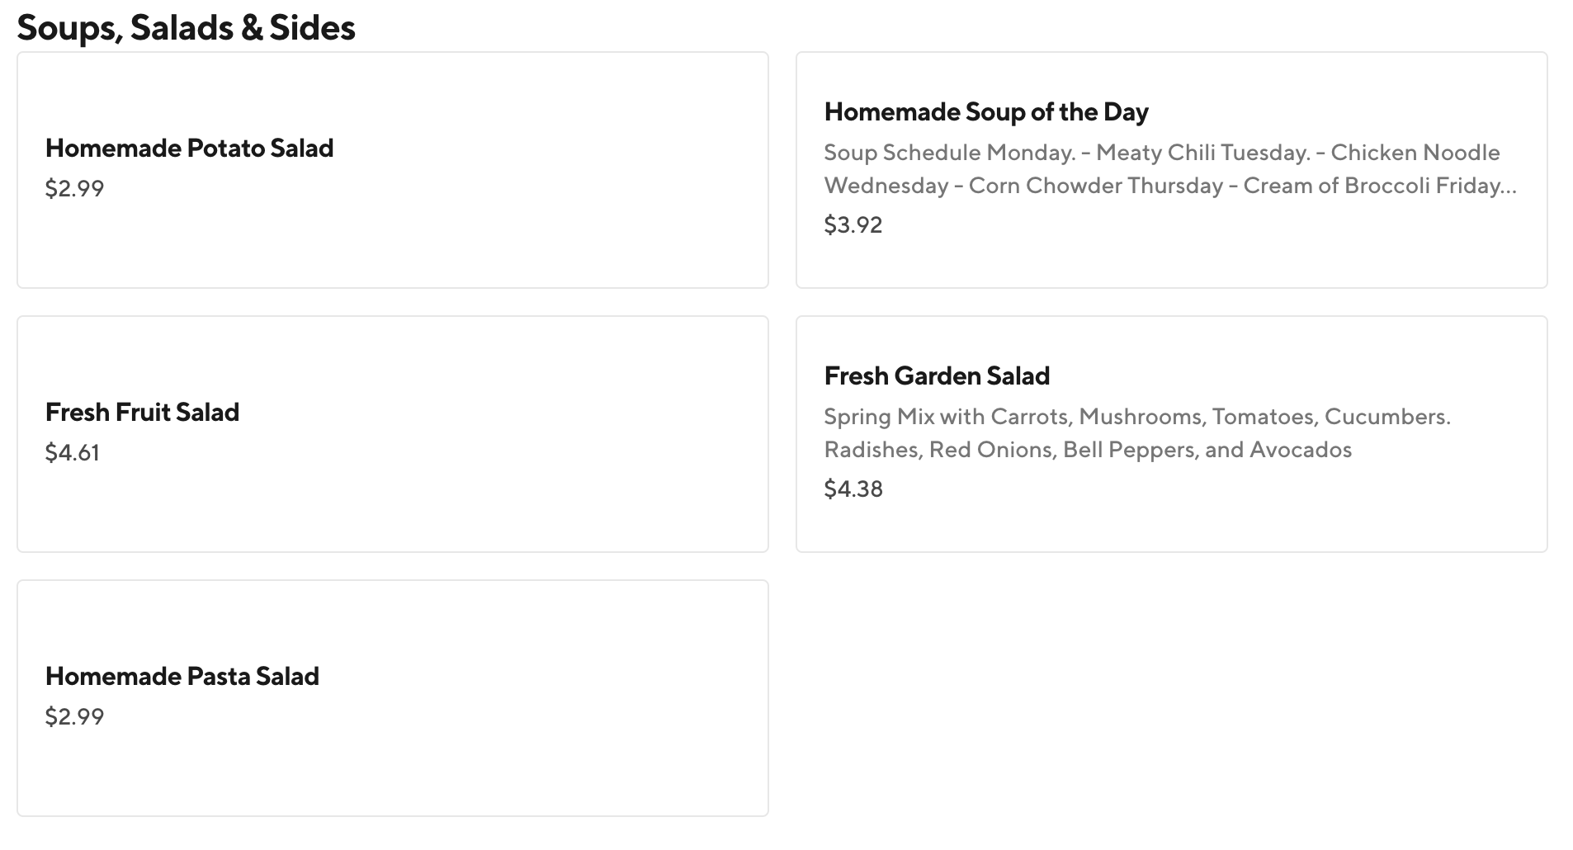Image resolution: width=1573 pixels, height=850 pixels.
Task: Expand truncated soup description at 'Friday…'
Action: (1476, 186)
